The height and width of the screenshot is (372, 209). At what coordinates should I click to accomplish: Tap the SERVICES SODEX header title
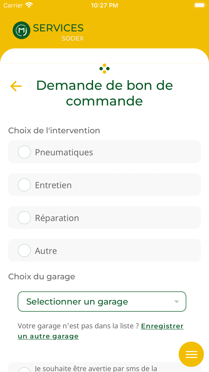click(59, 31)
